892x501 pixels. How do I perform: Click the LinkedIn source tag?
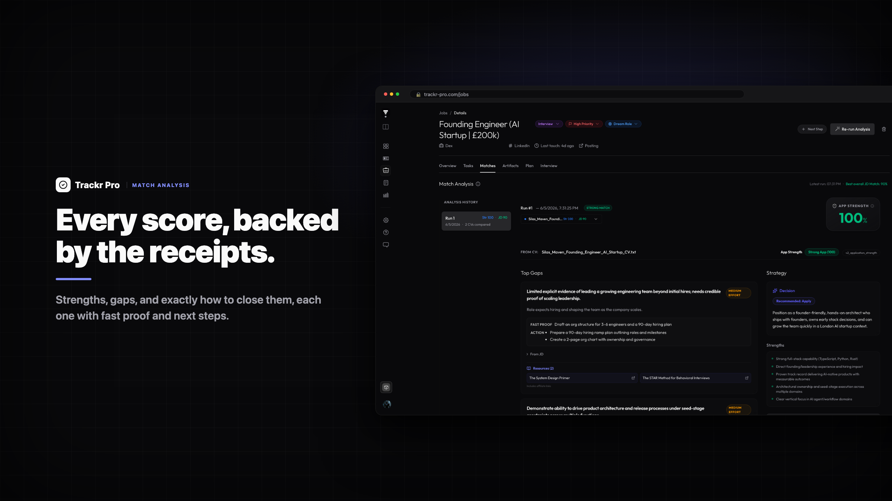[519, 146]
